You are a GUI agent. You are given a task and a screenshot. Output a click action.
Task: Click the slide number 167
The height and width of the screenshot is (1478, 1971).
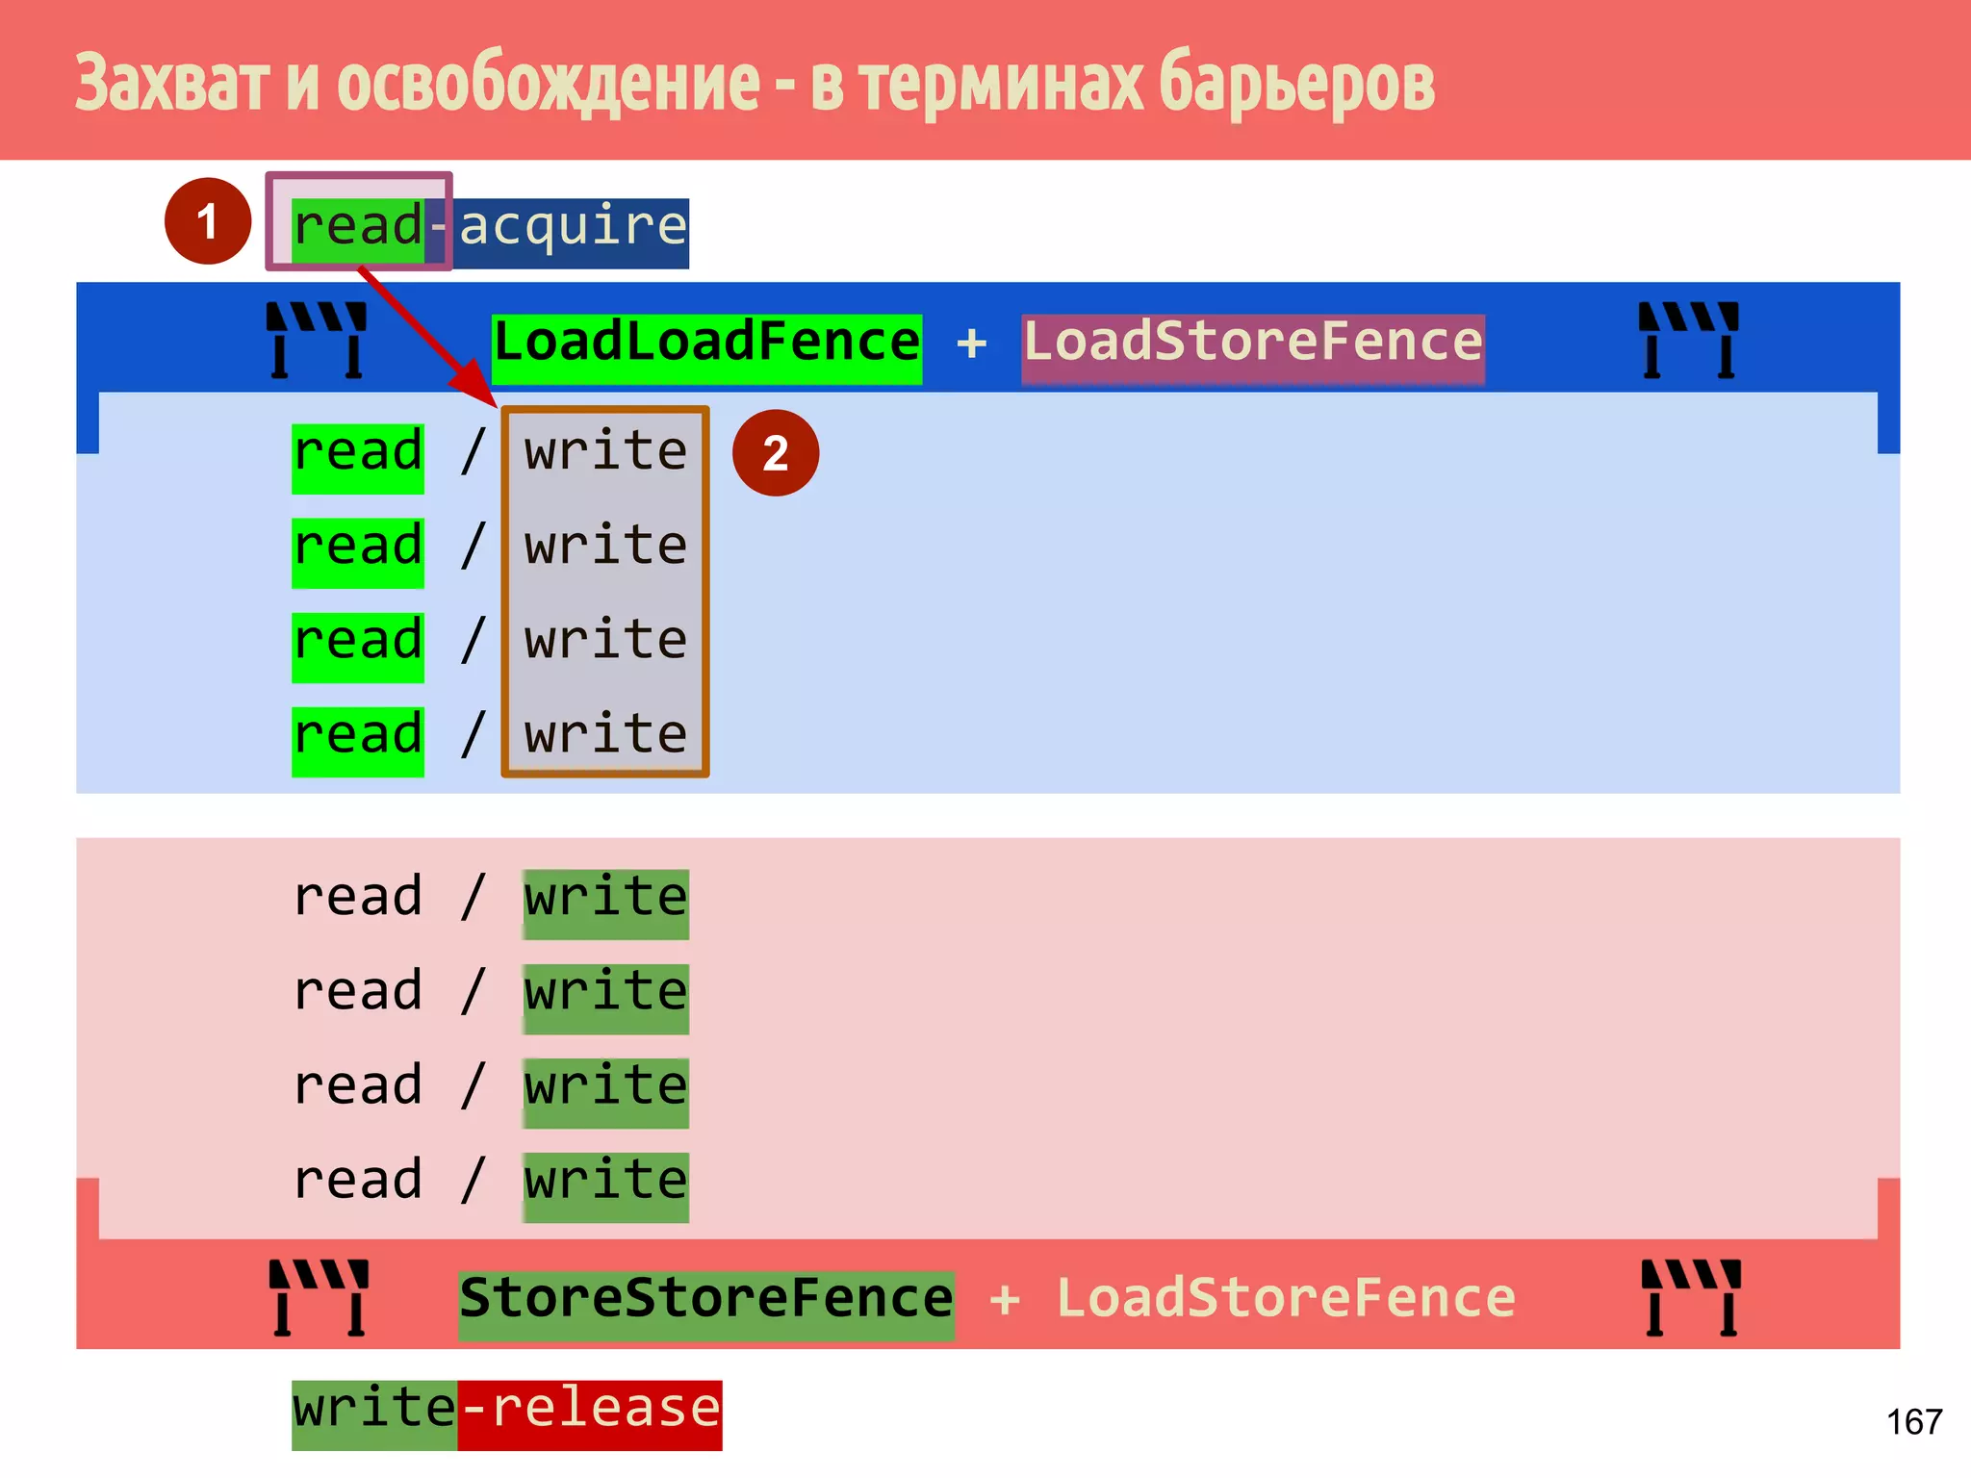pos(1913,1422)
